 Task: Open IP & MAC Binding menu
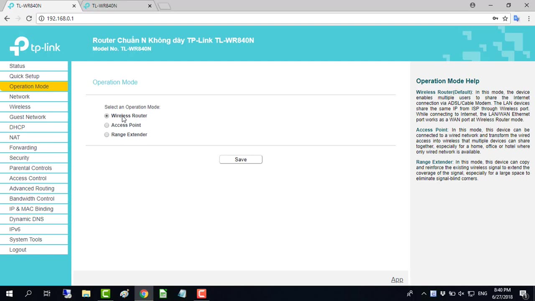(x=34, y=209)
